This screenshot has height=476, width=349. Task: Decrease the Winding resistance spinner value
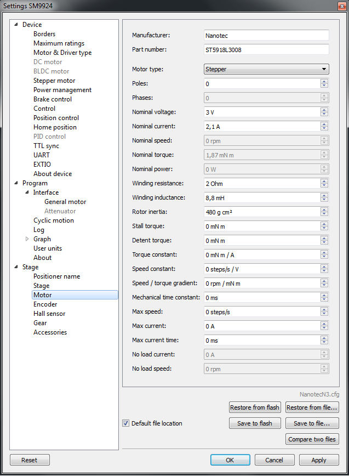324,185
